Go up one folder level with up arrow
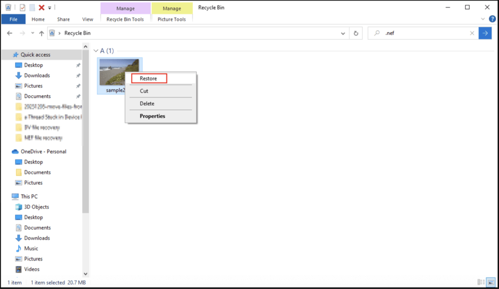Viewport: 499px width, 289px height. click(x=41, y=33)
